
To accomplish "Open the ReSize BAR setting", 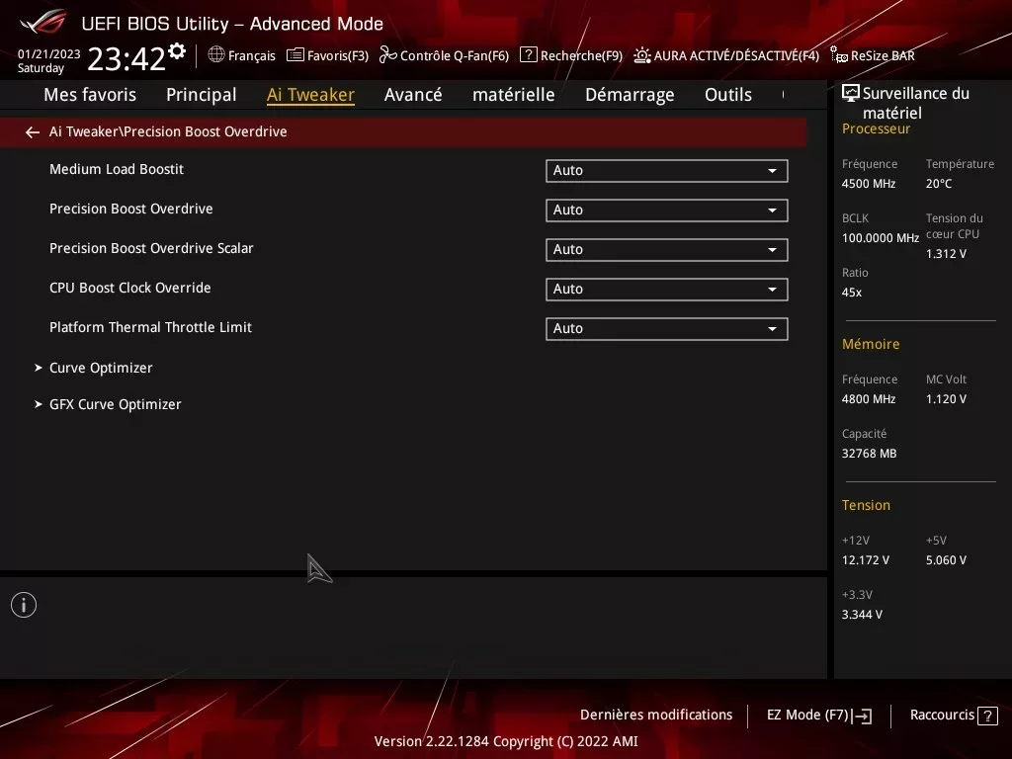I will coord(839,55).
